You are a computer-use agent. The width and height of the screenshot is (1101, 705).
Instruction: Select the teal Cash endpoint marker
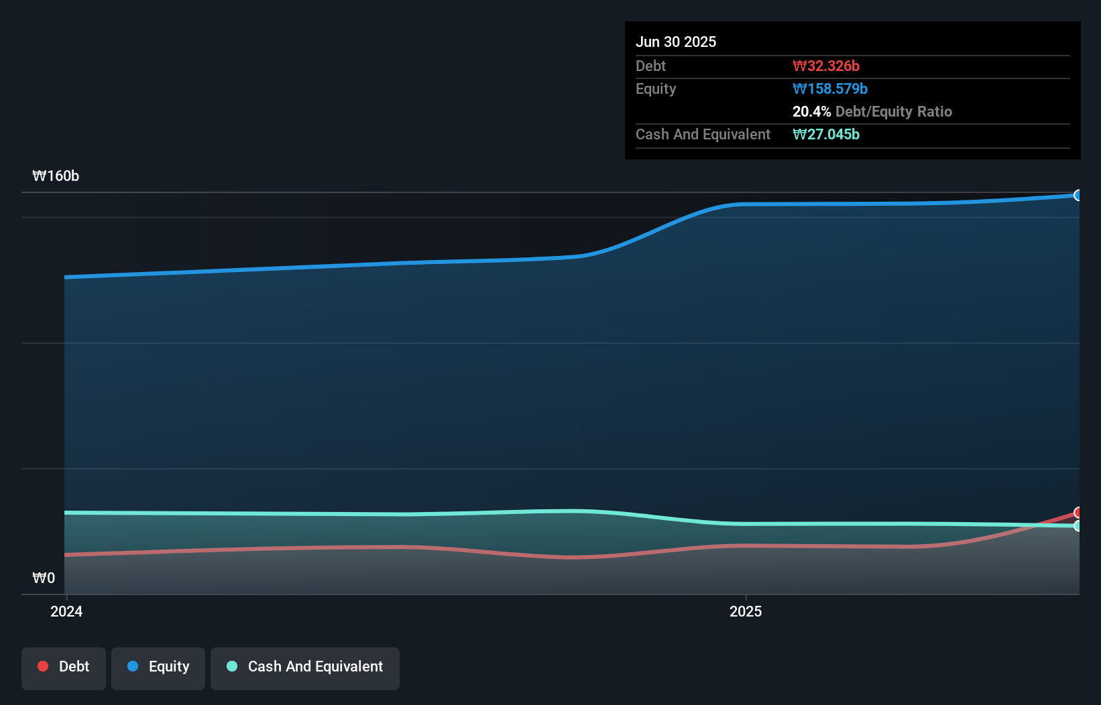tap(1078, 526)
